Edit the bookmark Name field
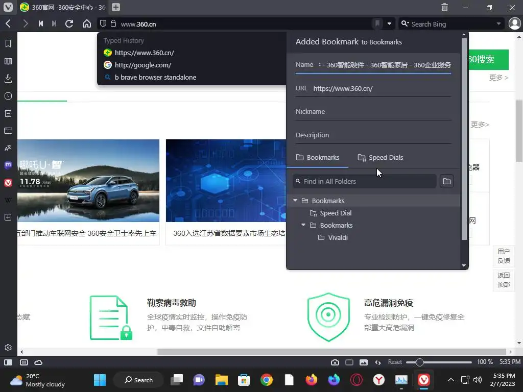Screen dimensions: 523x392 [x=373, y=65]
